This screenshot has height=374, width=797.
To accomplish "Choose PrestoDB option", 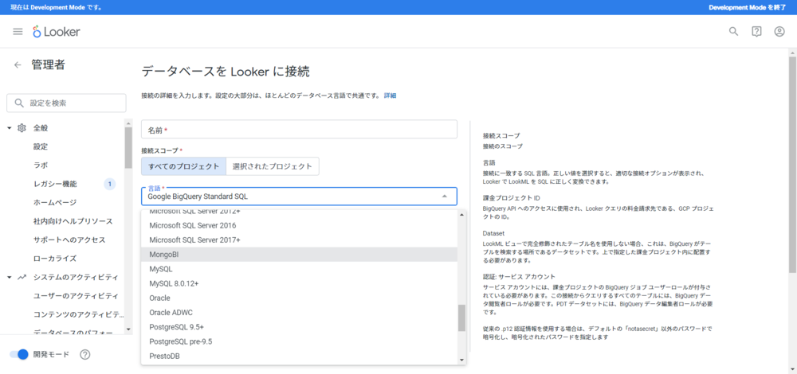I will point(300,356).
